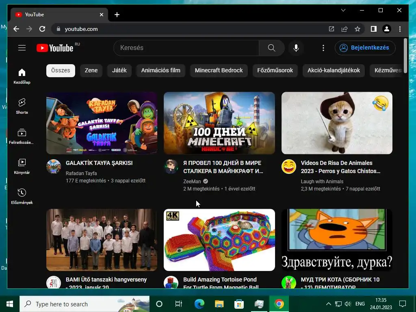Open kitten with hat video thumbnail
Viewport: 416px width, 312px height.
pyautogui.click(x=337, y=123)
